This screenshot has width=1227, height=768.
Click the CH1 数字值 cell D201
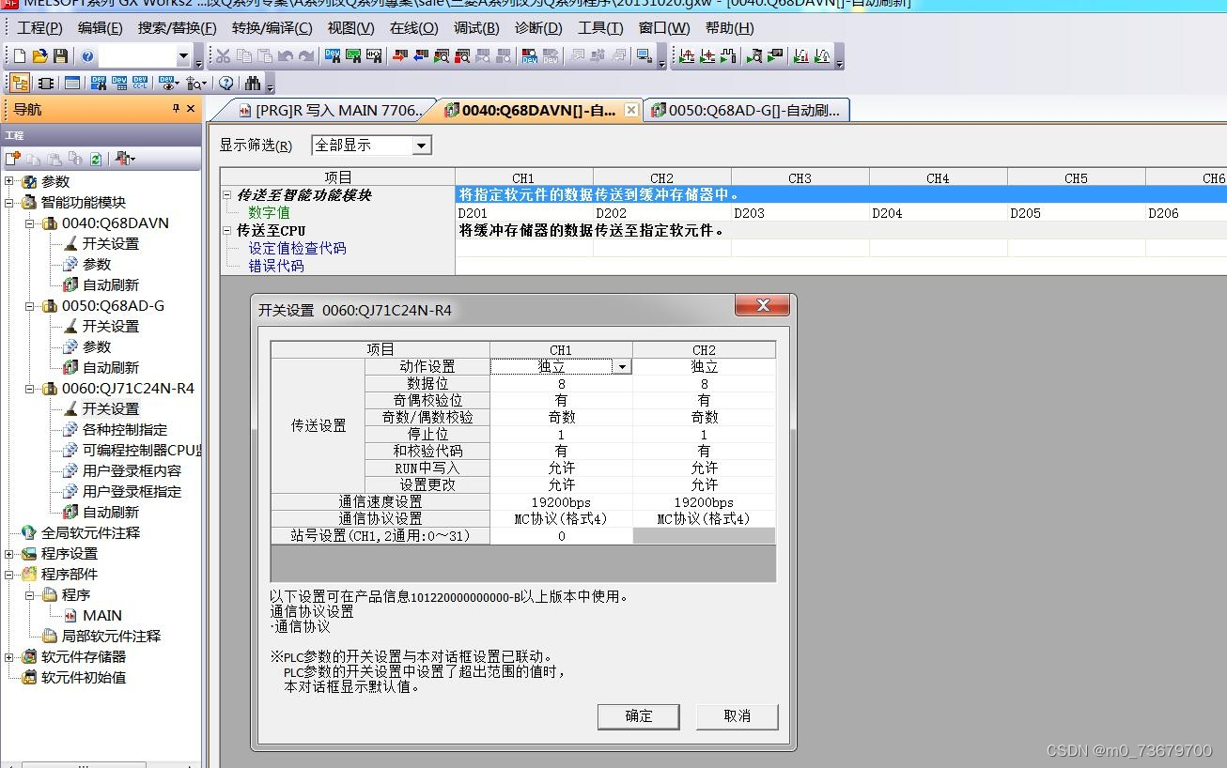524,213
